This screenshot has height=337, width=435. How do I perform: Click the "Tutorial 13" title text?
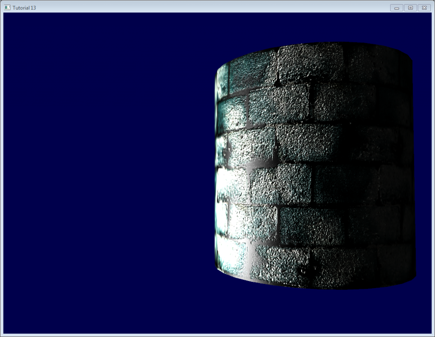coord(24,8)
